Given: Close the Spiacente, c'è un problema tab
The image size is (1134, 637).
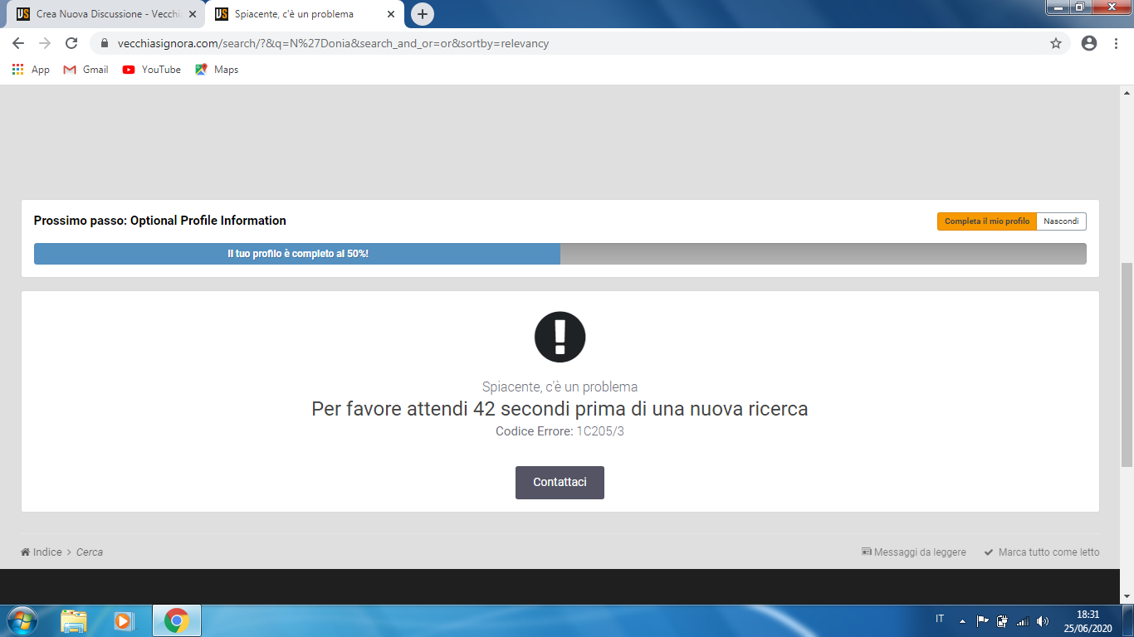Looking at the screenshot, I should (391, 14).
